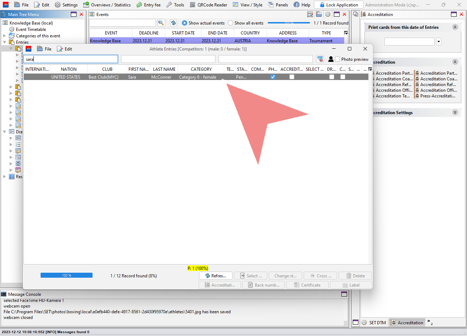
Task: Open Event Timetable clock item
Action: pyautogui.click(x=31, y=30)
